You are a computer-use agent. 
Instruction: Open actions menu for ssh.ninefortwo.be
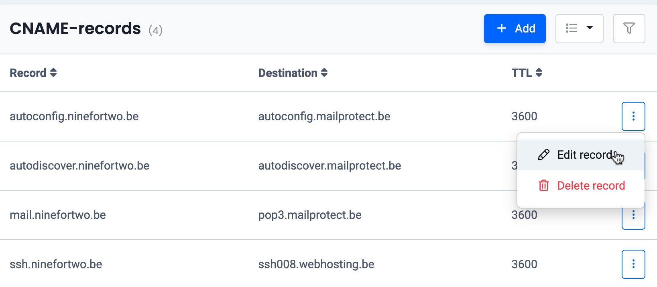pos(633,264)
